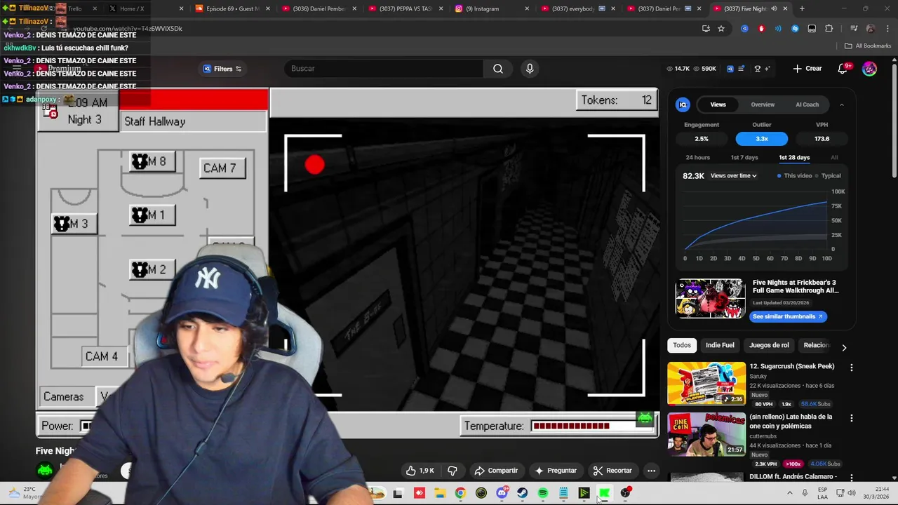This screenshot has height=505, width=898.
Task: Select the Todos filter chip
Action: click(682, 345)
